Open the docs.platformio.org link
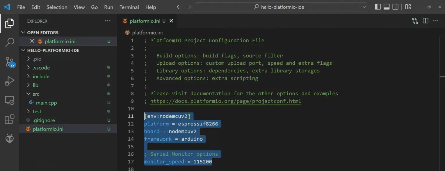The image size is (445, 171). pos(225,101)
